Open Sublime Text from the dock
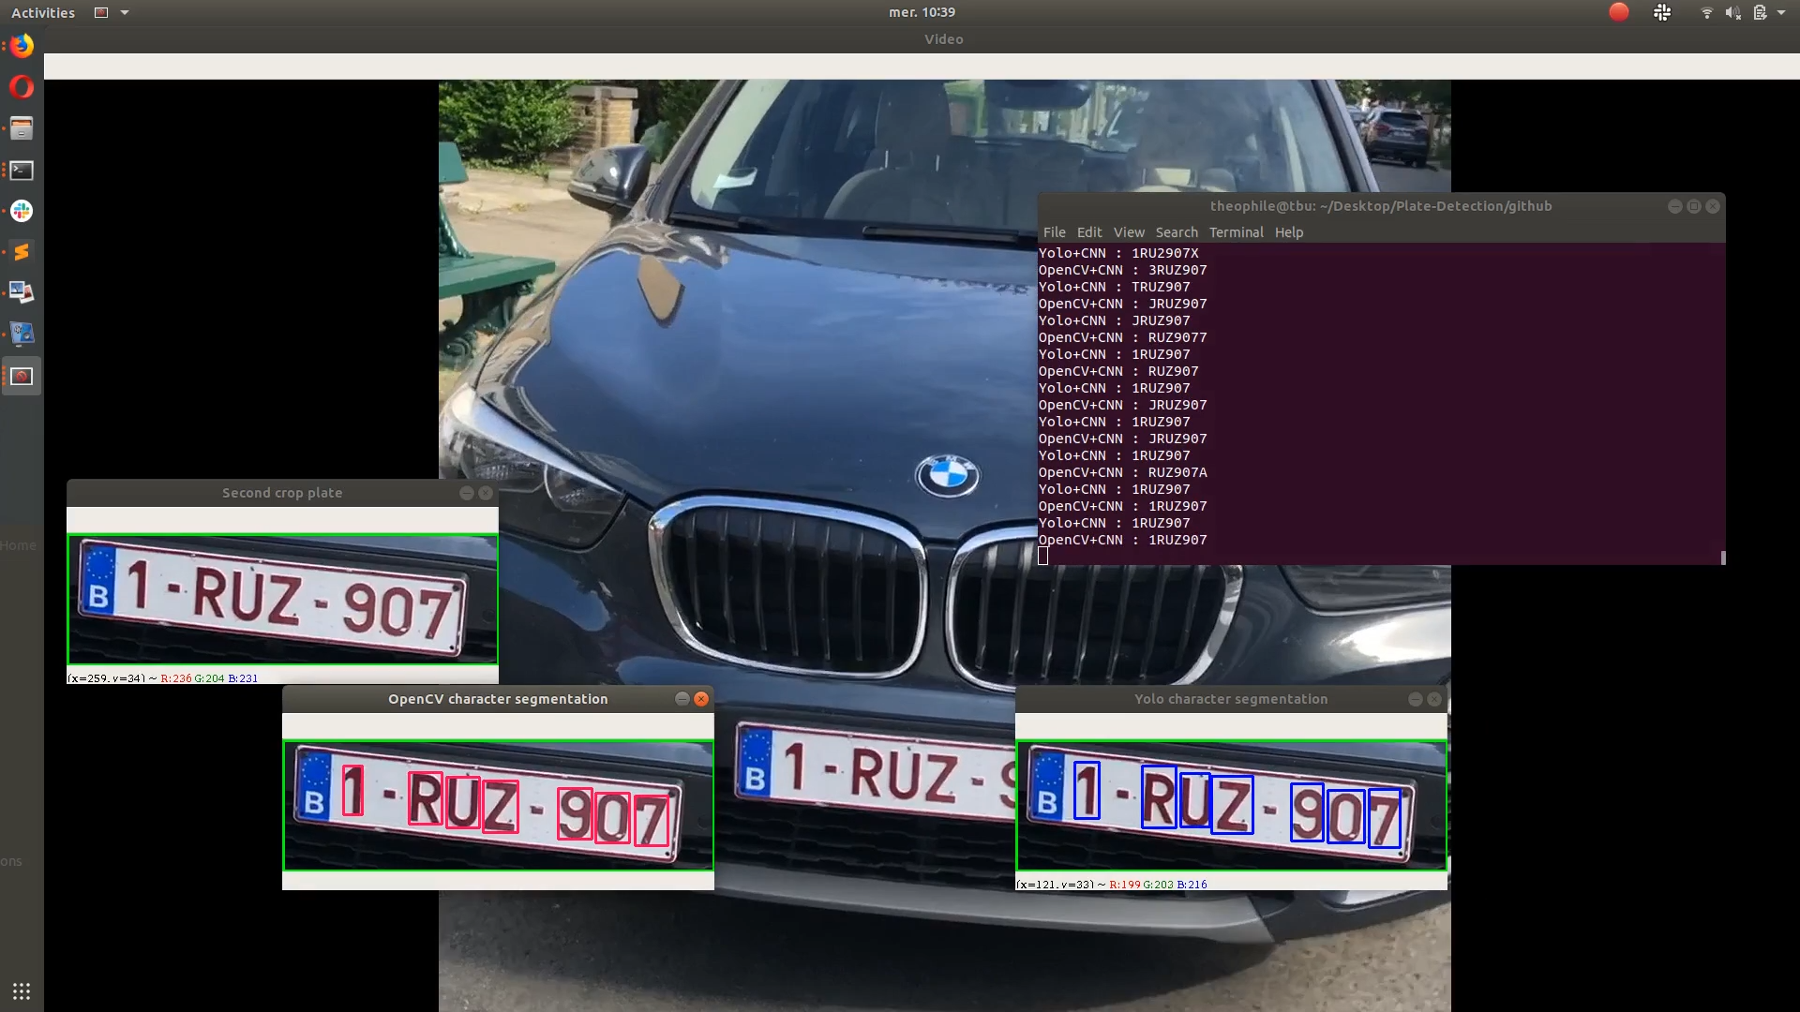This screenshot has height=1012, width=1800. tap(22, 252)
